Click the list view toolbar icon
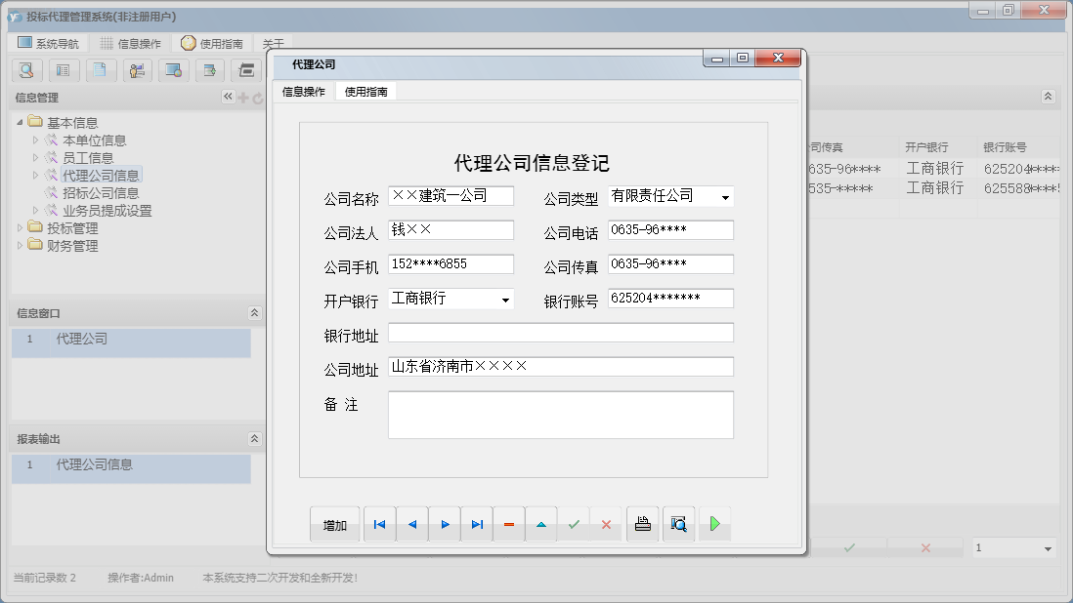Image resolution: width=1073 pixels, height=603 pixels. tap(63, 70)
